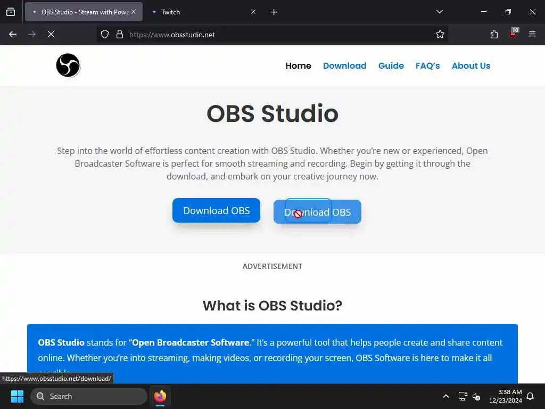The height and width of the screenshot is (409, 545).
Task: Click the ADVERTISEMENT label text
Action: coord(272,266)
